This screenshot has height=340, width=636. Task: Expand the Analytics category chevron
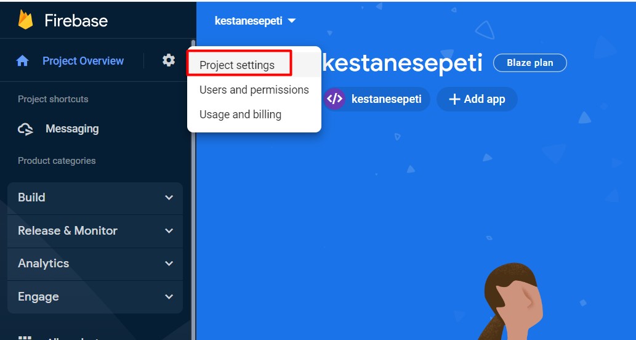click(x=169, y=264)
